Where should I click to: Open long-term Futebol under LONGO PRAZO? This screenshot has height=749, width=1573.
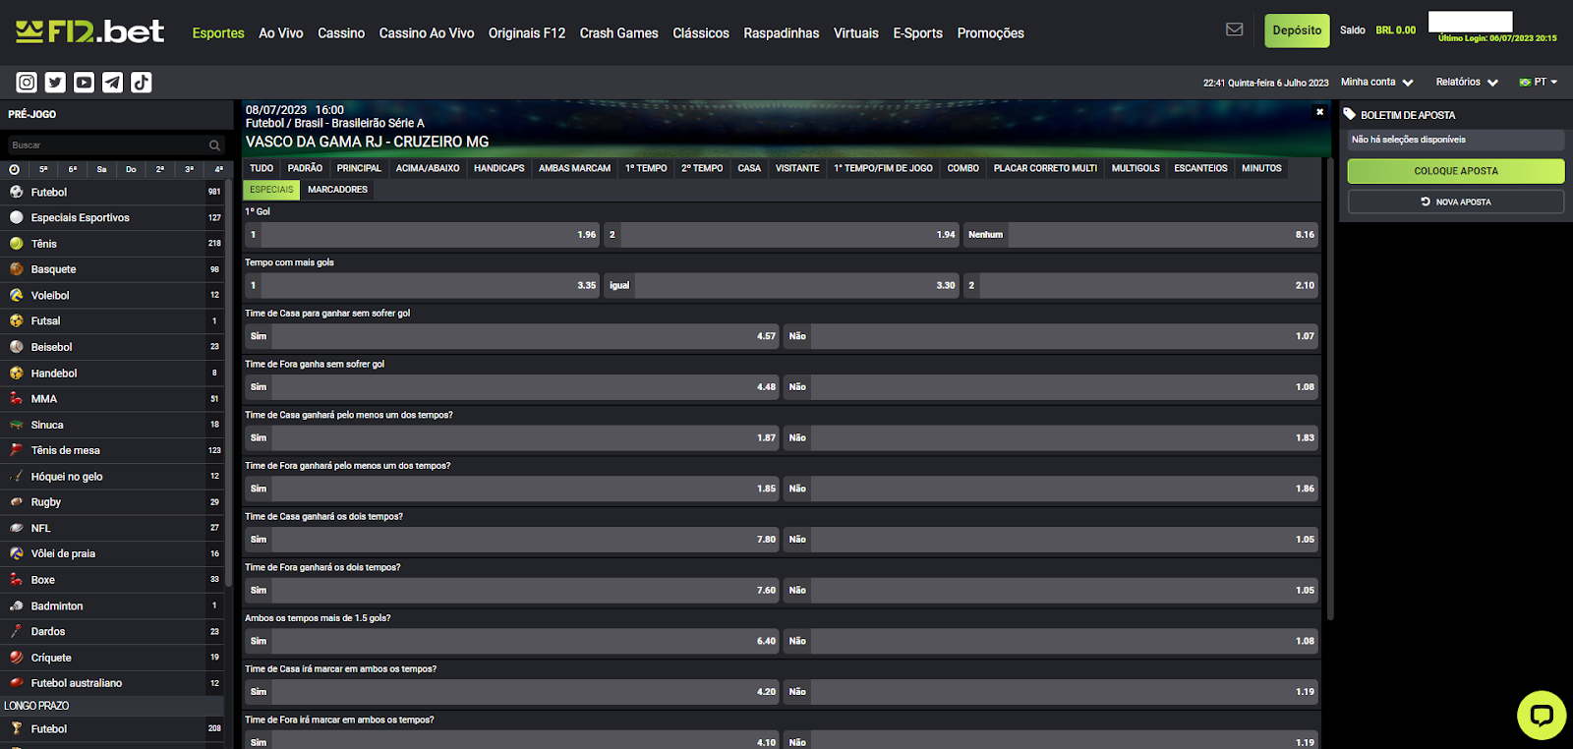(x=112, y=729)
